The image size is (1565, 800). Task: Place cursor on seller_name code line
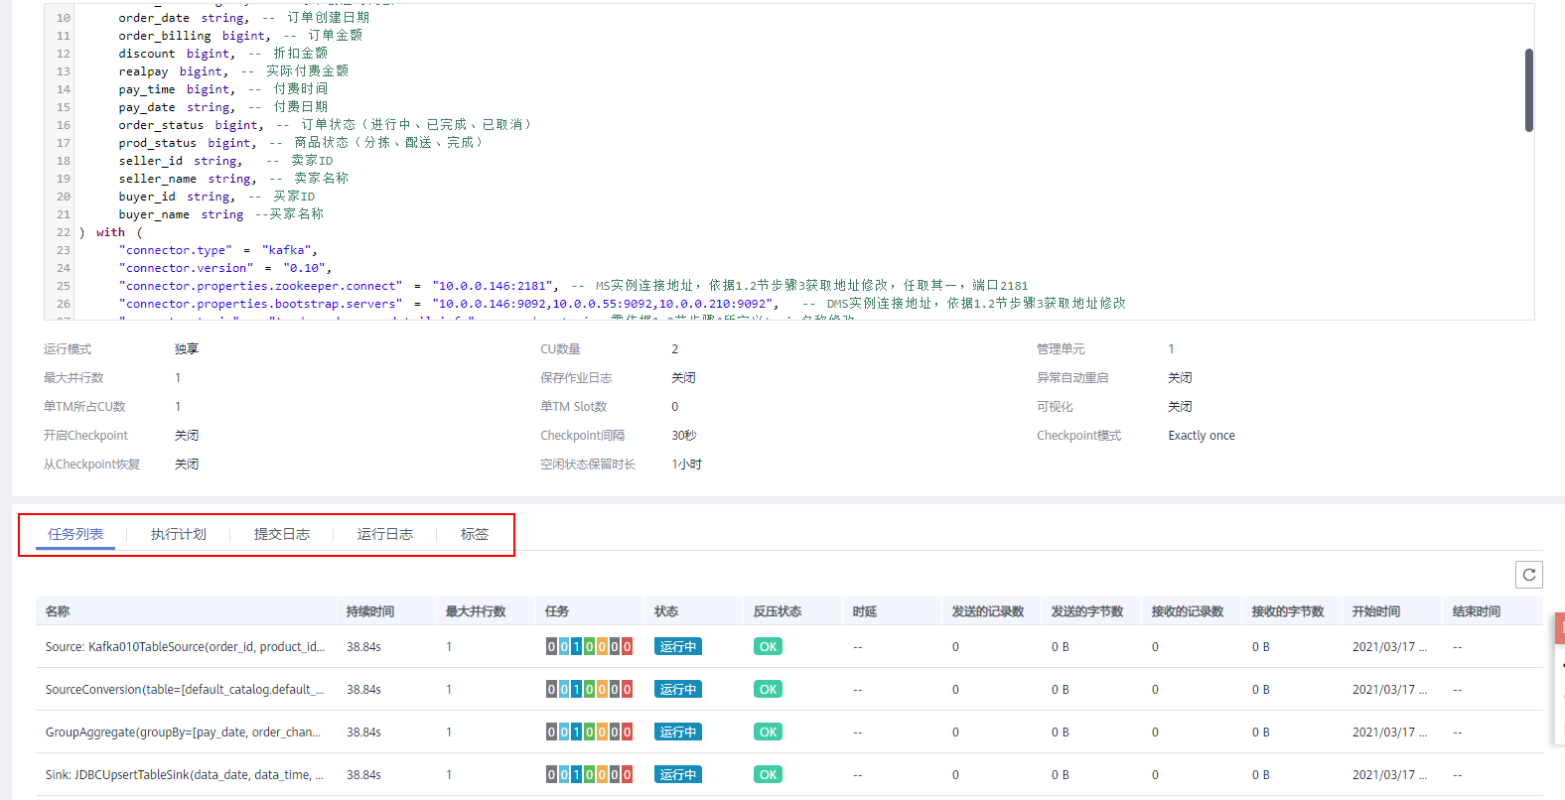[233, 179]
